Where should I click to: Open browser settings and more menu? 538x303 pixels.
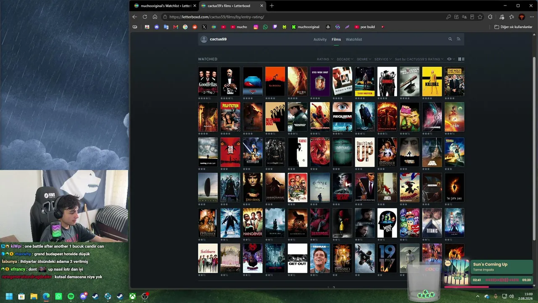[x=531, y=17]
